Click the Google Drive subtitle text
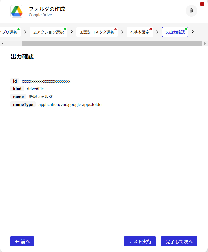 [40, 15]
